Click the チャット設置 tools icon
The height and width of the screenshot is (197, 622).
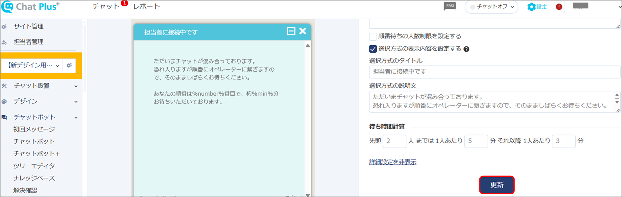(4, 86)
